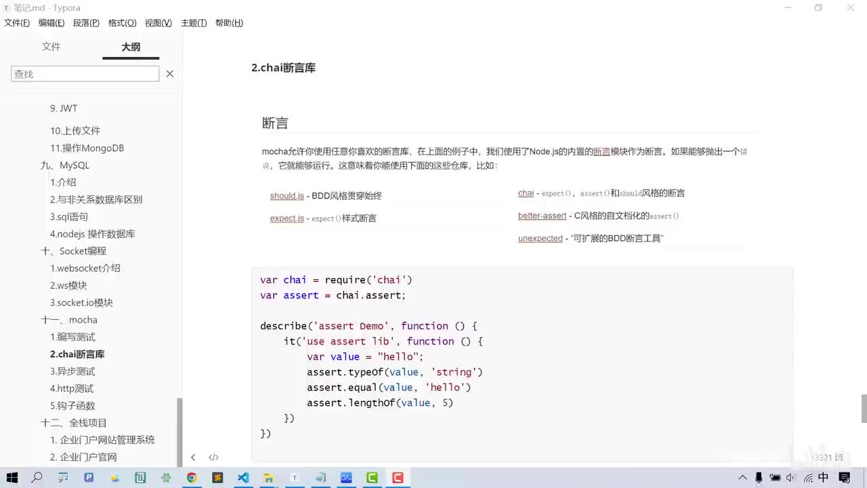Open the Windows notification center
The height and width of the screenshot is (488, 867).
coord(843,478)
